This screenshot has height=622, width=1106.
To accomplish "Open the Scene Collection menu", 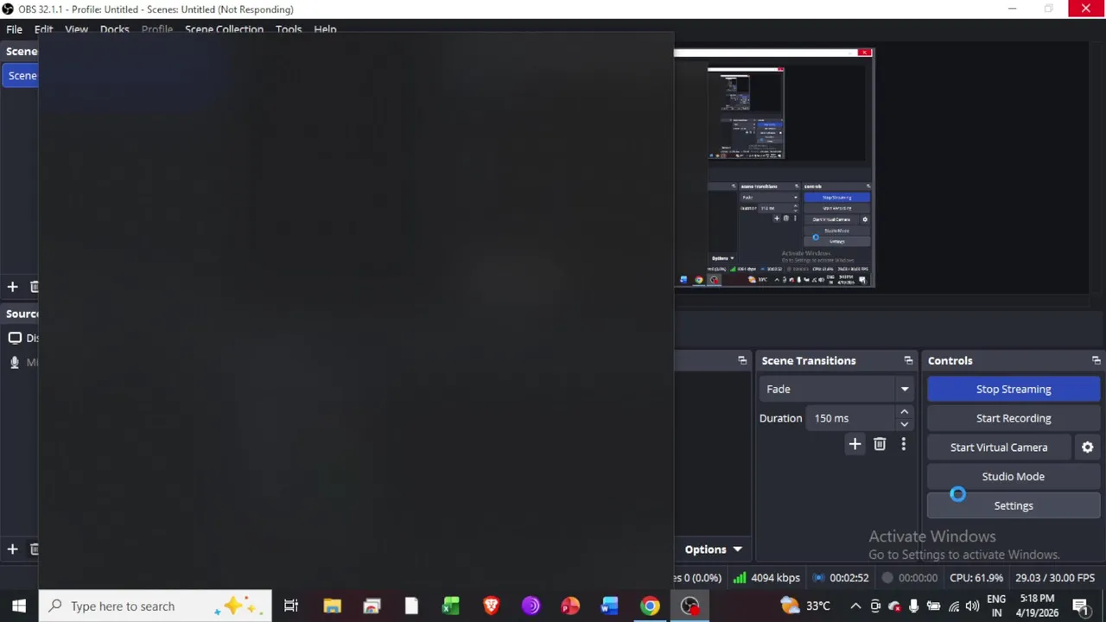I will [x=224, y=29].
